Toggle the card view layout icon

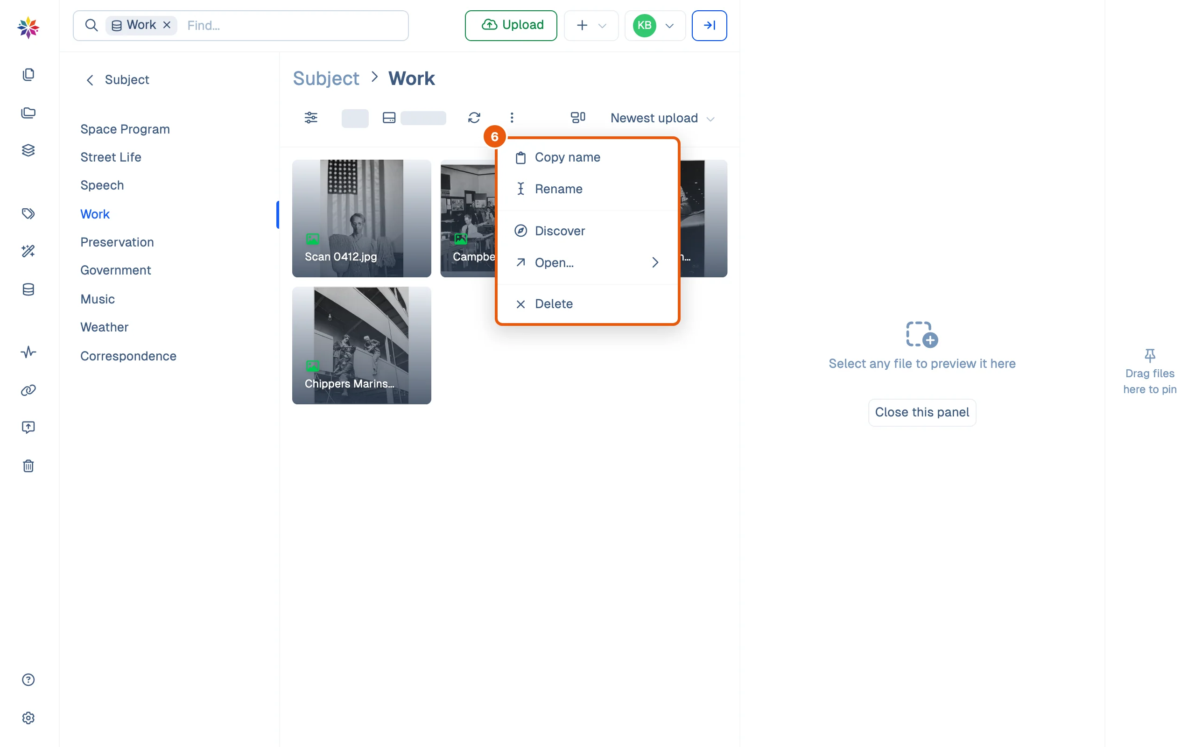pos(389,118)
